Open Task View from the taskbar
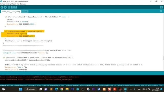This screenshot has height=92, width=164. click(40, 89)
